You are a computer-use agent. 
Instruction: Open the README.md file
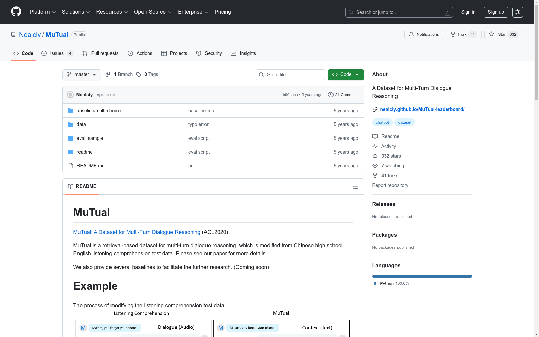pyautogui.click(x=91, y=166)
